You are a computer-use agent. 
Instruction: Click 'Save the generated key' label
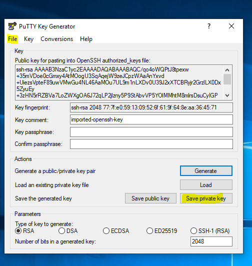pyautogui.click(x=43, y=198)
